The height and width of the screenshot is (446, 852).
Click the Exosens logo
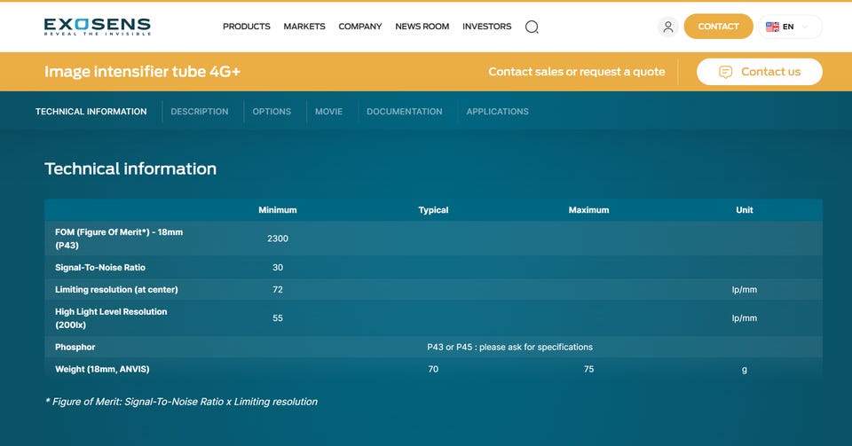[x=98, y=27]
